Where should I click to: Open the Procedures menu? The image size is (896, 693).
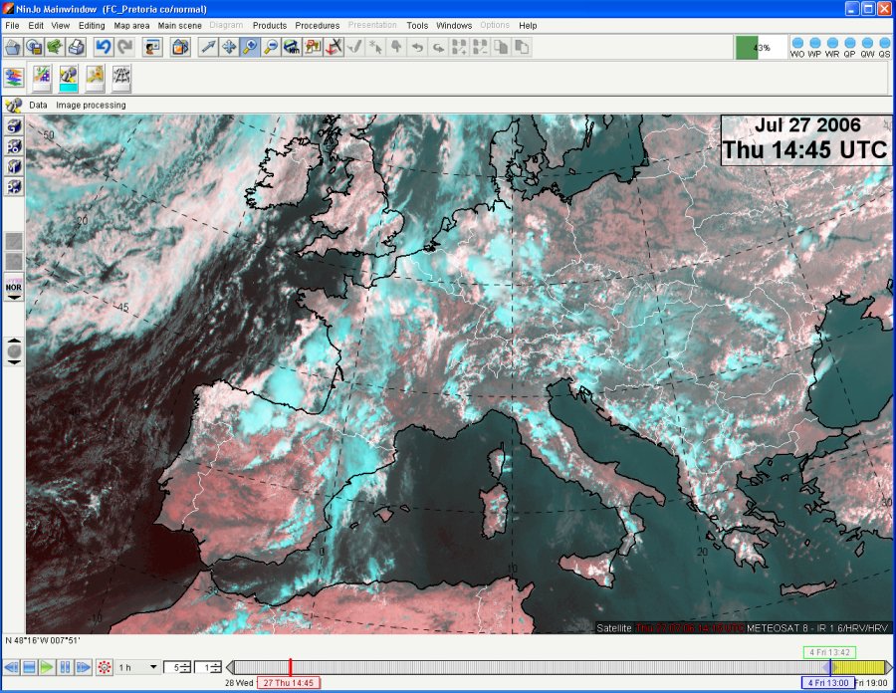pos(318,25)
